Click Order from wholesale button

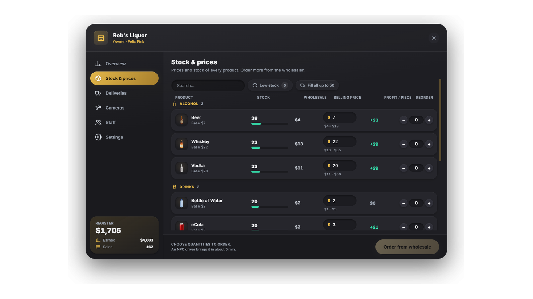click(407, 247)
